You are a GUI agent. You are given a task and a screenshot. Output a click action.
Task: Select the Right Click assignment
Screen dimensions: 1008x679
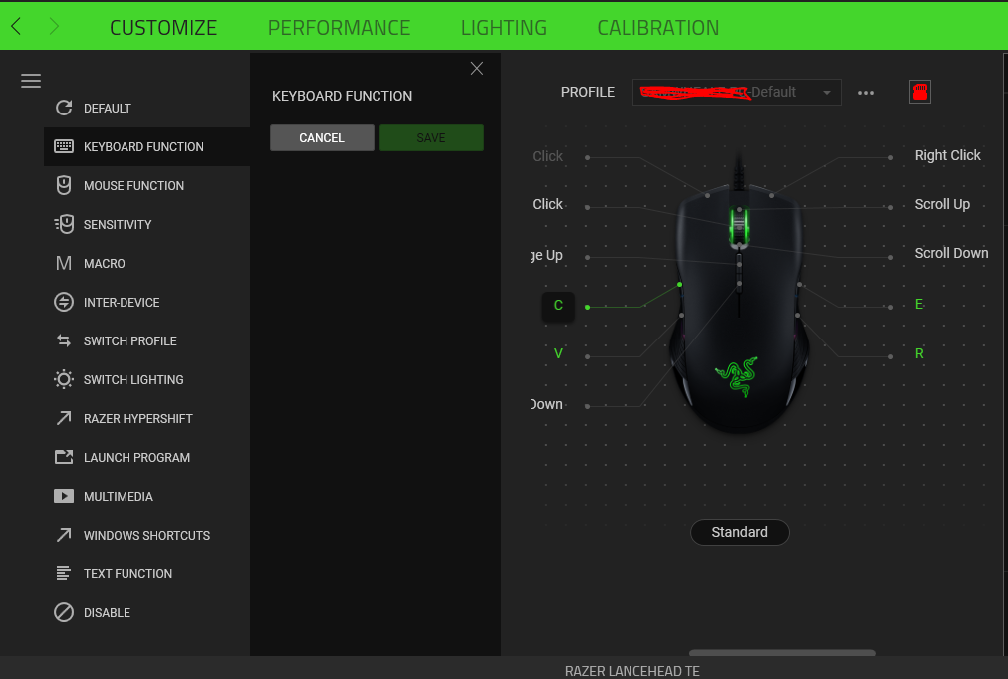947,155
